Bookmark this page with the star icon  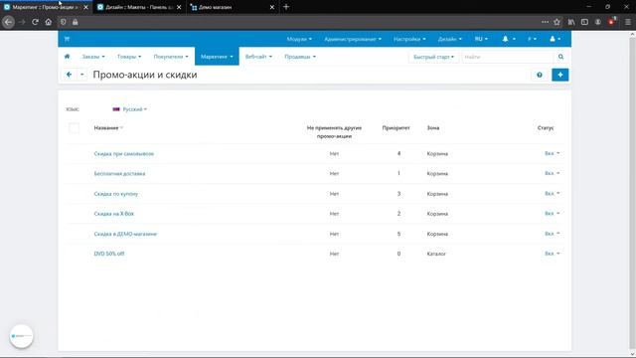[x=556, y=22]
